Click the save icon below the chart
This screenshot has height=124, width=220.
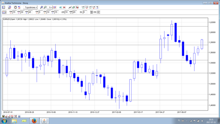tap(3, 116)
